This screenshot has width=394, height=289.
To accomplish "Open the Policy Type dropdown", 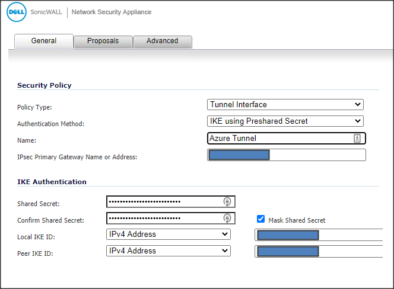I will (x=285, y=105).
